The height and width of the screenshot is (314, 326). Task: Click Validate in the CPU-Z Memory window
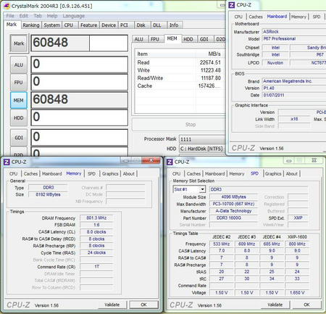point(112,305)
